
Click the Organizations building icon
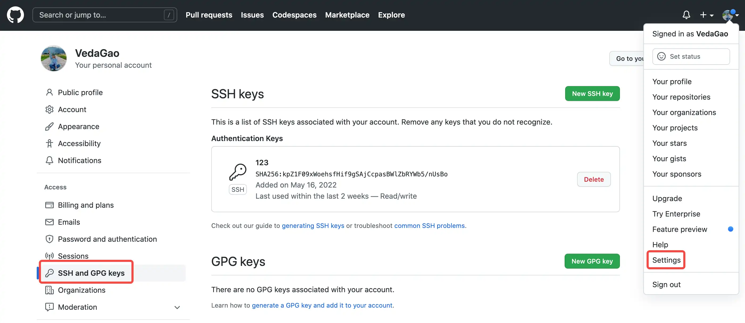[x=49, y=290]
